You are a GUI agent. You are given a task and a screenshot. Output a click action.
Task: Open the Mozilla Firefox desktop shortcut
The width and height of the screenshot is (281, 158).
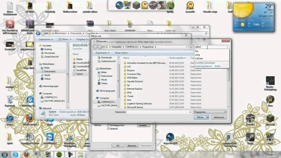[30, 120]
